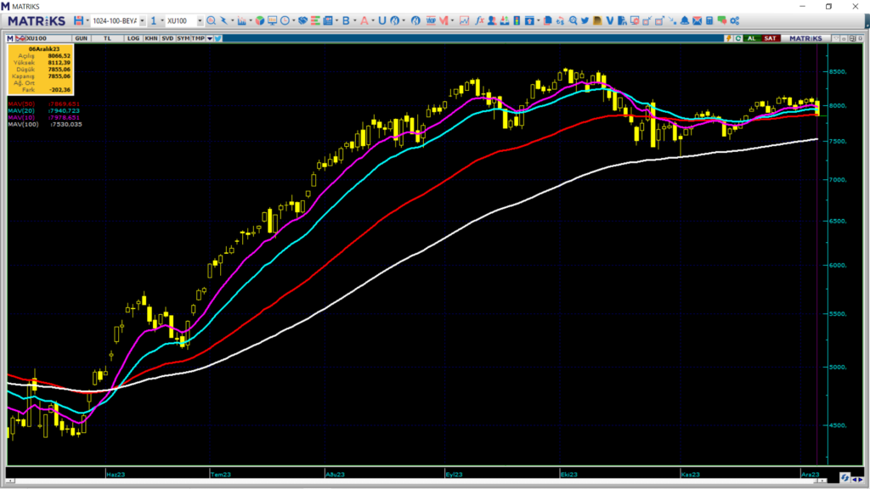Click the green chat bubbles icon
The width and height of the screenshot is (870, 489).
point(722,20)
